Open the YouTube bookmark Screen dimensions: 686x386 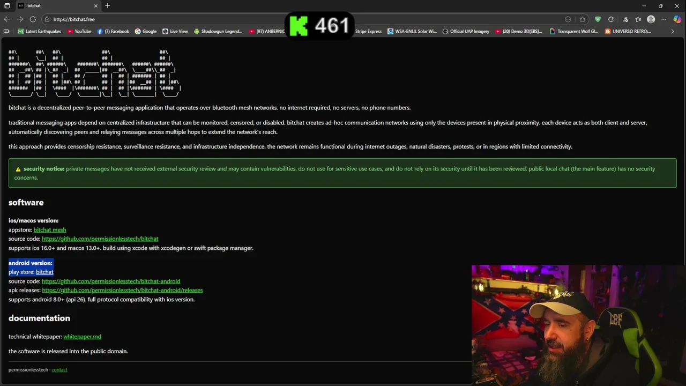79,31
